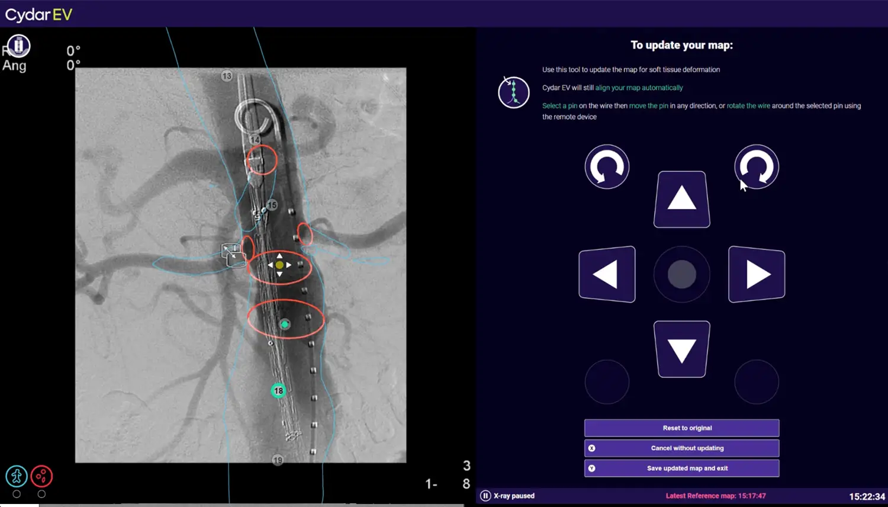Click 'move the pin' highlighted text
The height and width of the screenshot is (507, 888).
648,105
